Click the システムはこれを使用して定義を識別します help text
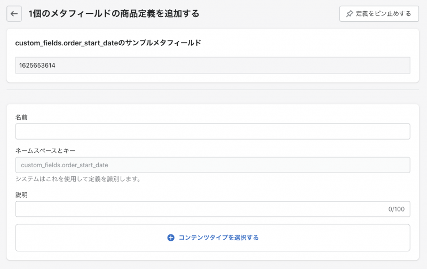Image resolution: width=427 pixels, height=269 pixels. 78,179
